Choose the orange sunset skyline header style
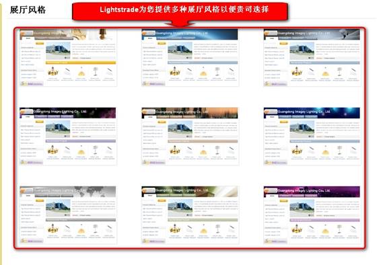381x265 pixels. (190, 137)
